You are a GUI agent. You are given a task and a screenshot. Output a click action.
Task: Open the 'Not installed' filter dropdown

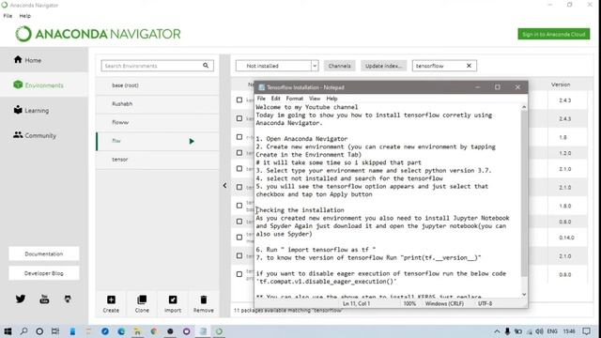tap(277, 66)
